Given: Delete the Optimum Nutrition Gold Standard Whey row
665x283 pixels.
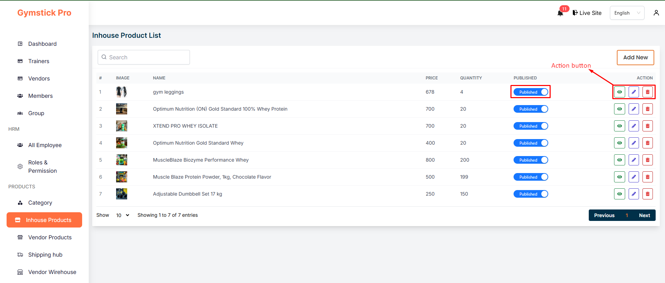Looking at the screenshot, I should click(647, 143).
